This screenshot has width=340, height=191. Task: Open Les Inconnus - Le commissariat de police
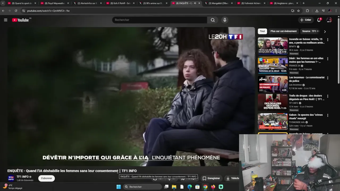click(x=307, y=79)
